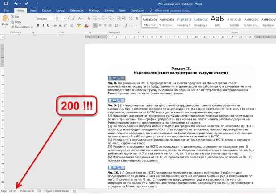Open the Review tab

coord(110,11)
